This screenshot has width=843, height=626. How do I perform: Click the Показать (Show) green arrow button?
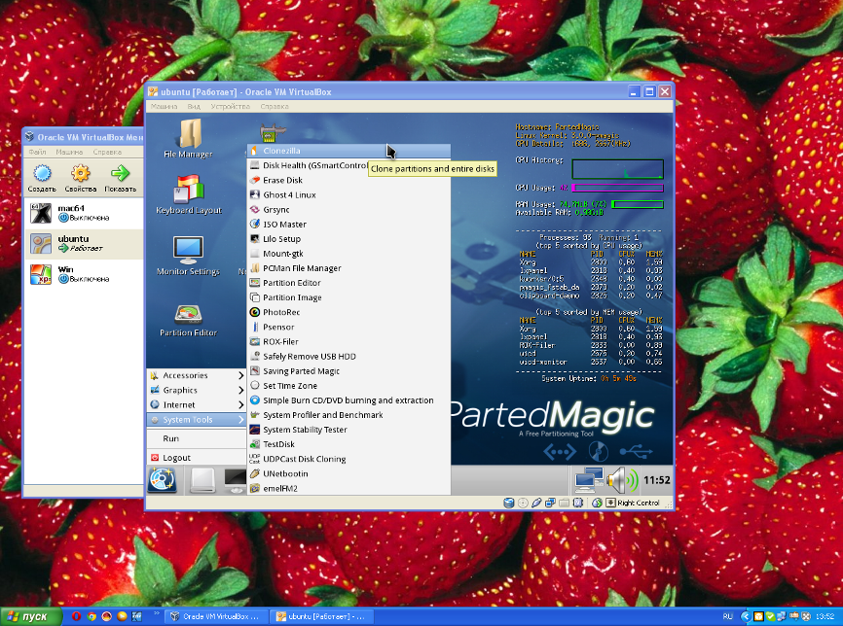coord(121,177)
